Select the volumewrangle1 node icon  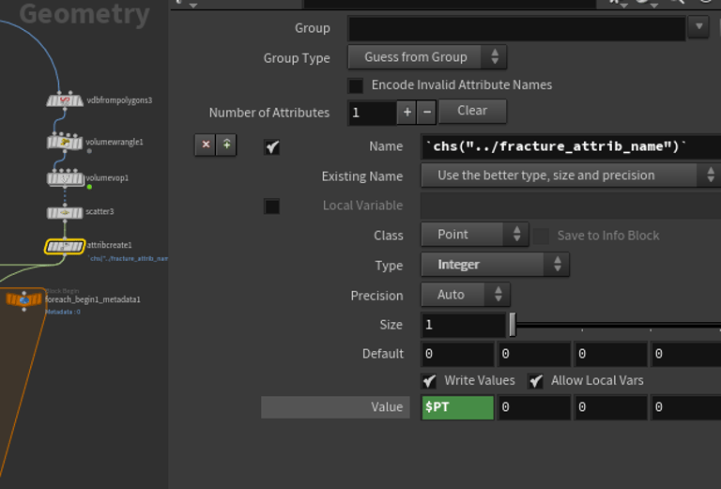[x=65, y=142]
